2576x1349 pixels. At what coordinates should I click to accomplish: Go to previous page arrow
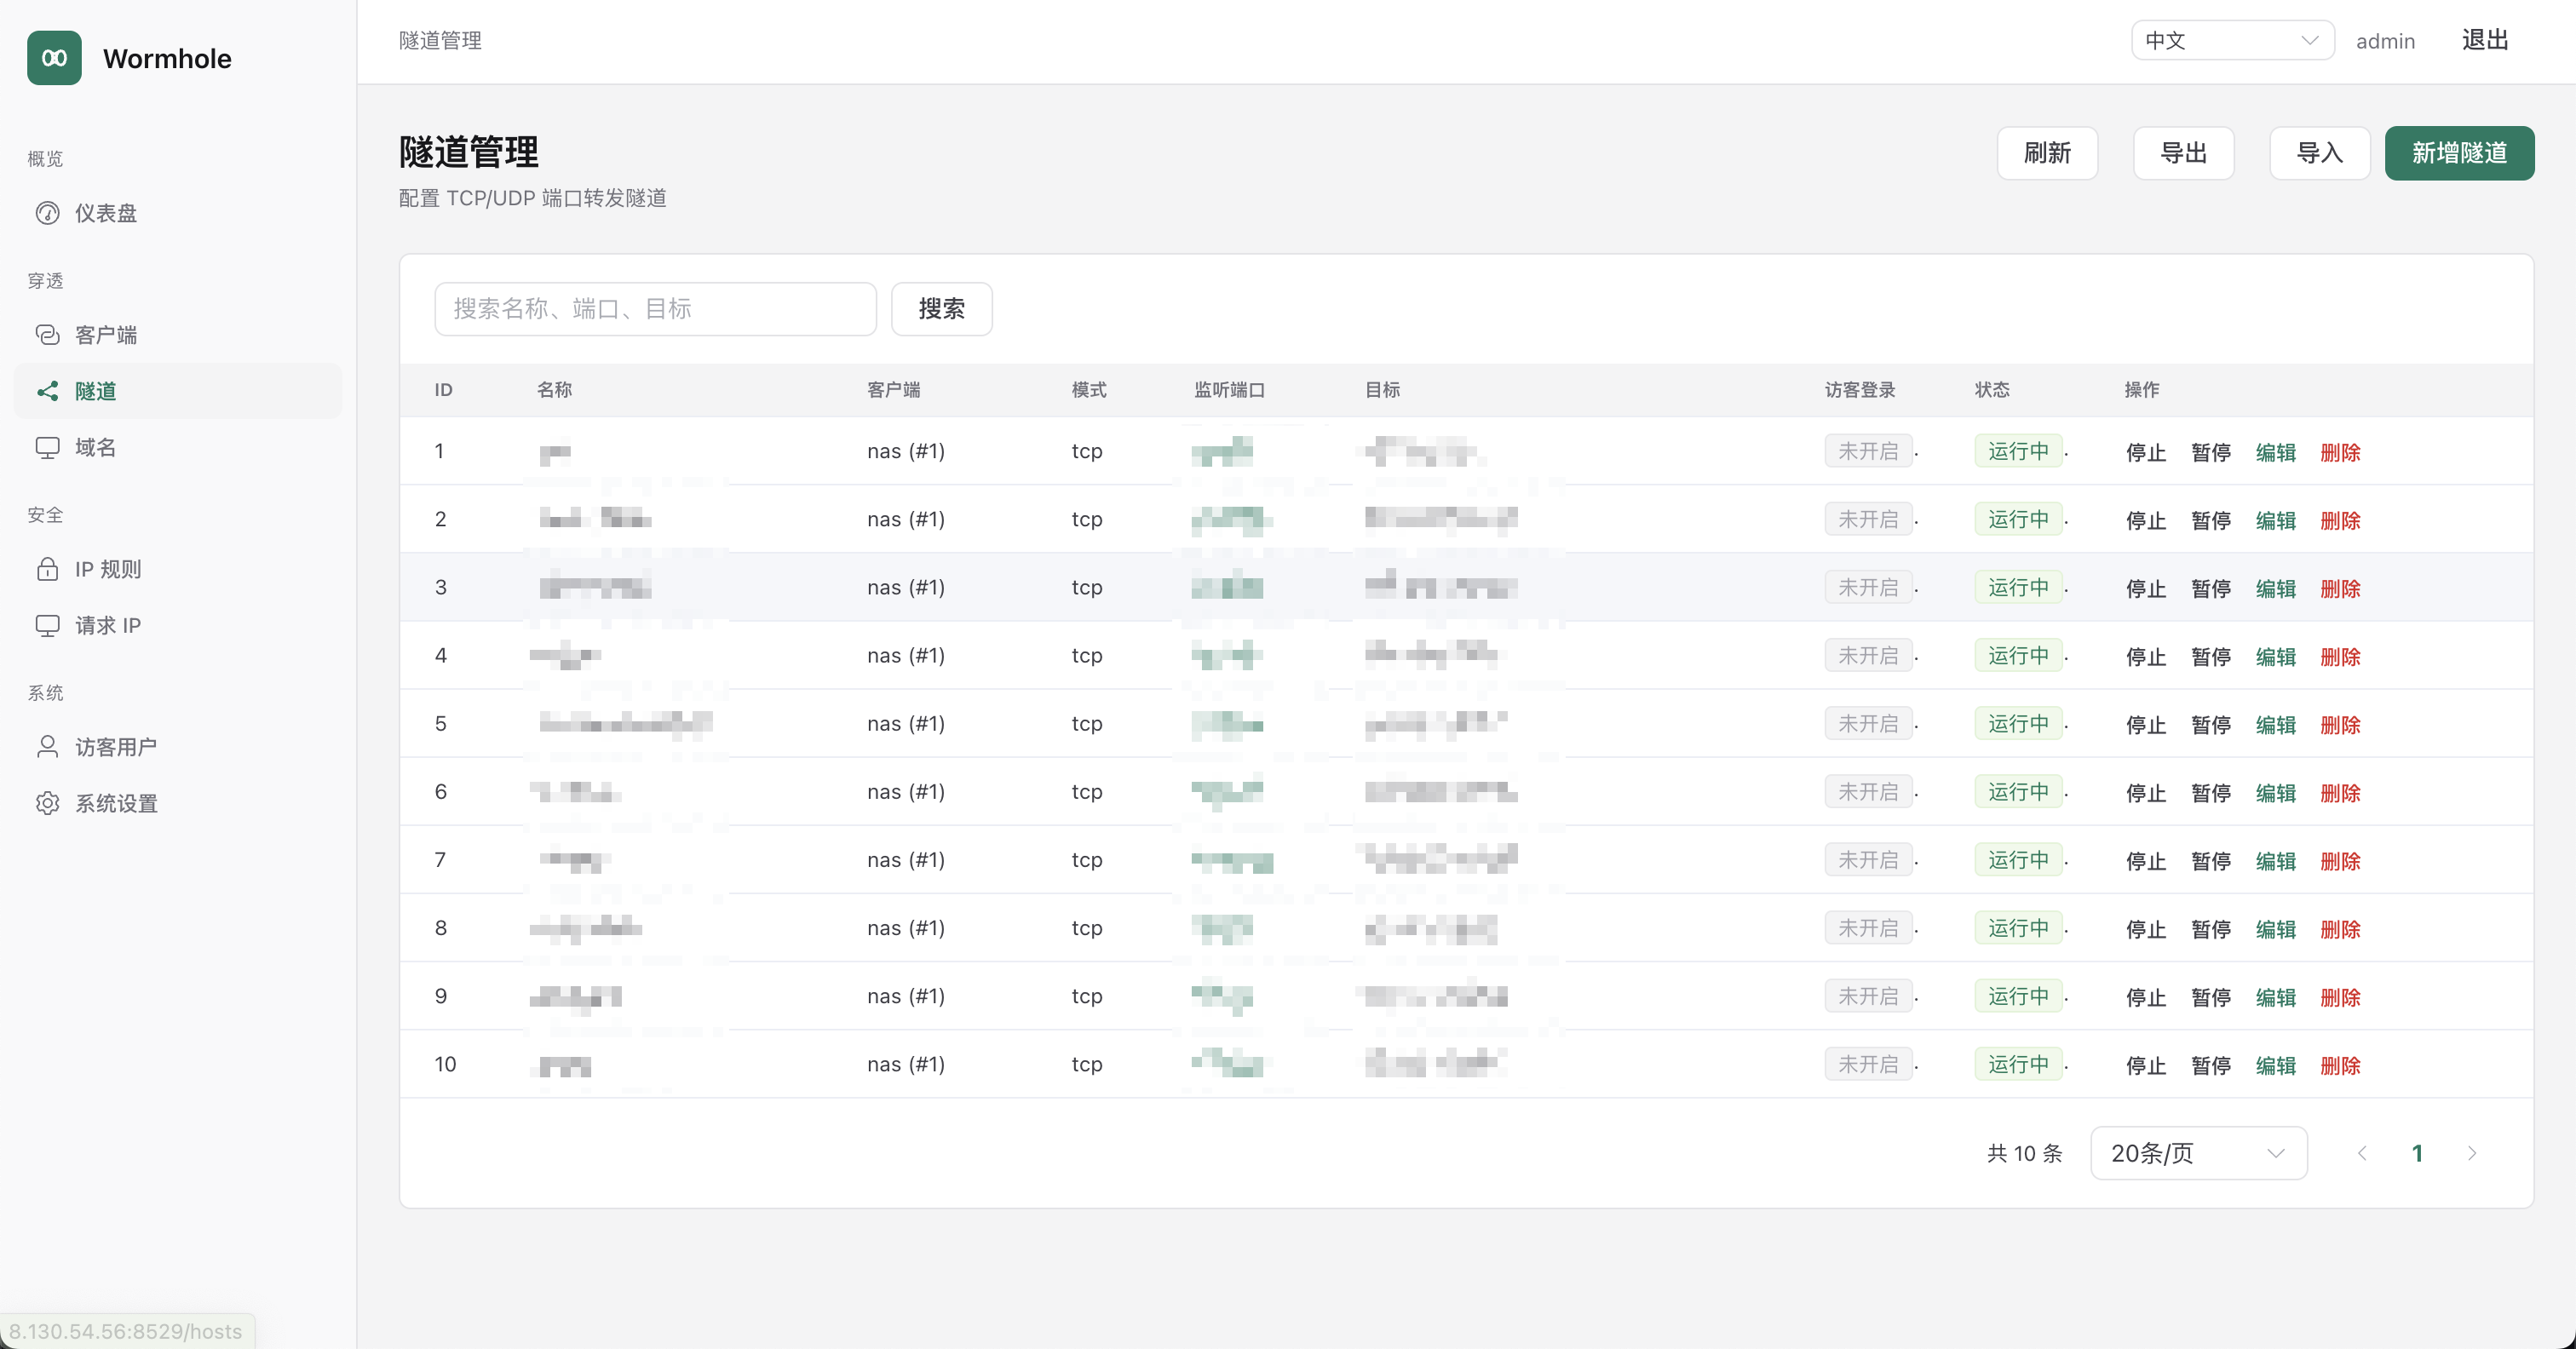[2362, 1153]
